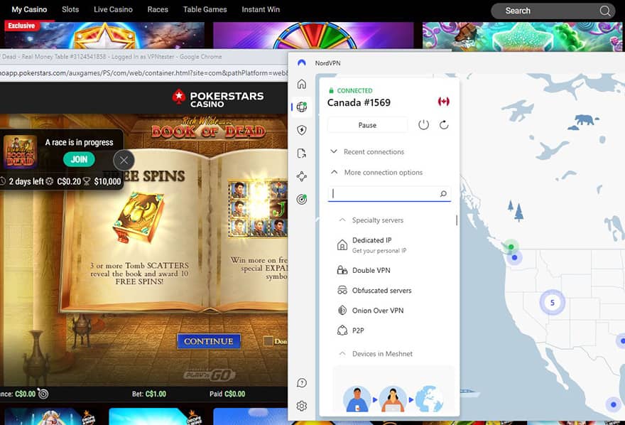Screen dimensions: 625x425
Task: Click Double VPN server option
Action: (371, 270)
